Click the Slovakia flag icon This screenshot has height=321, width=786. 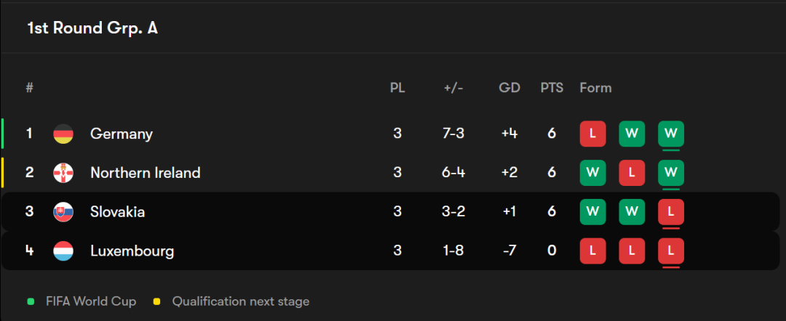[63, 212]
